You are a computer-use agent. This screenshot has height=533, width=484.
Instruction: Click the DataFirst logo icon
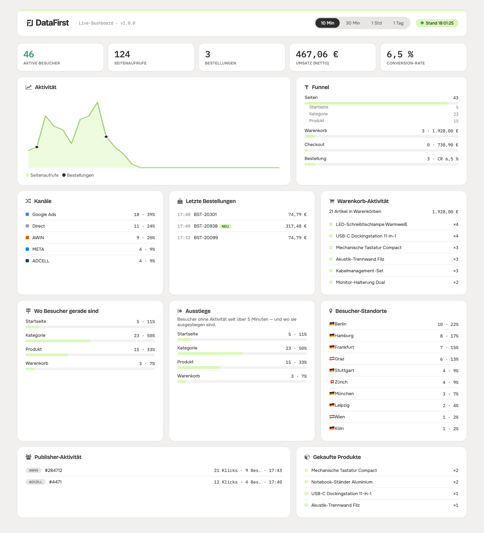pyautogui.click(x=30, y=23)
